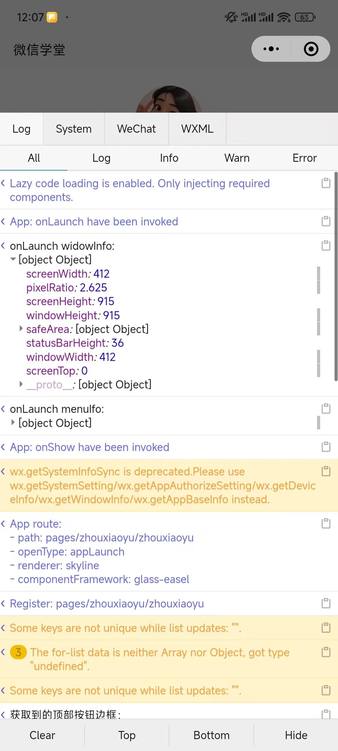The height and width of the screenshot is (751, 338).
Task: Click the log list vertical scrollbar
Action: click(336, 277)
